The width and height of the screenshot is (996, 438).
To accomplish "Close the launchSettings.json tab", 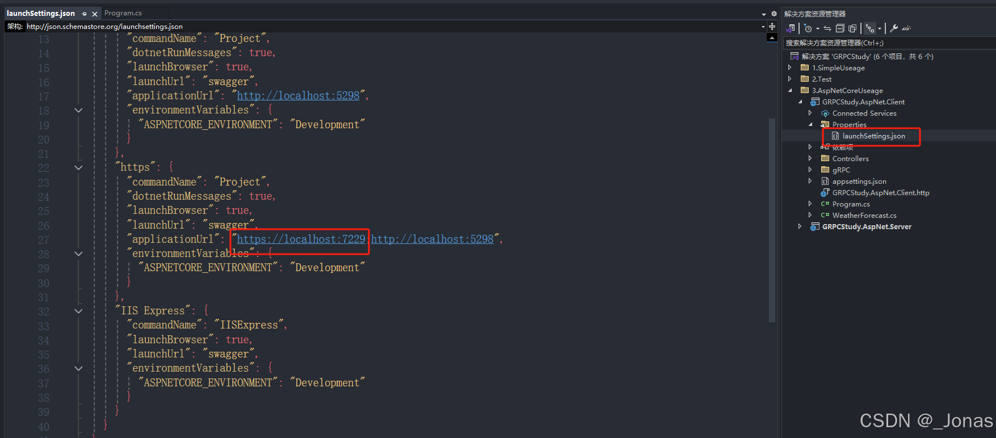I will tap(95, 14).
